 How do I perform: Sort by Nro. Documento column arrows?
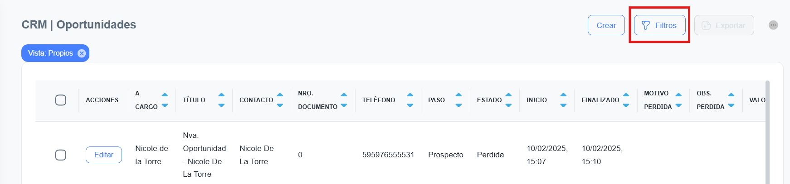click(x=344, y=100)
